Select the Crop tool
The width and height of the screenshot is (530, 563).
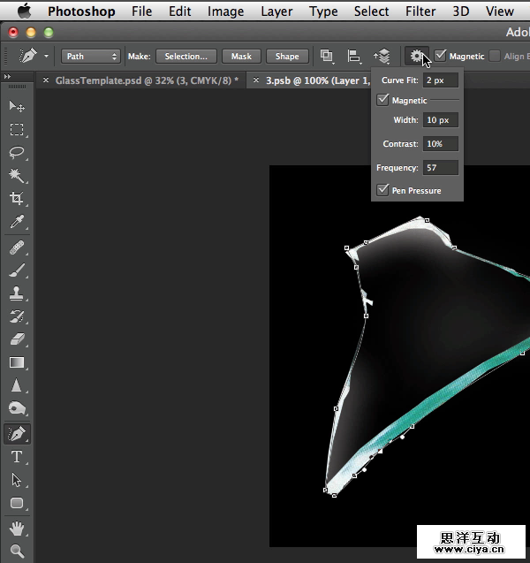tap(17, 198)
